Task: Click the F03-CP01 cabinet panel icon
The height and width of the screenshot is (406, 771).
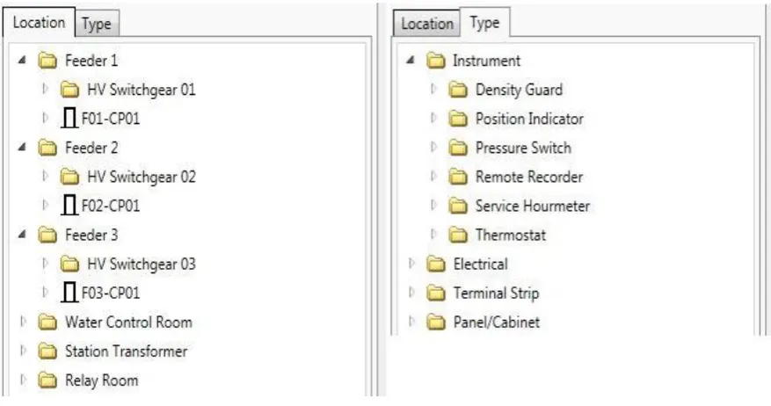Action: [69, 293]
